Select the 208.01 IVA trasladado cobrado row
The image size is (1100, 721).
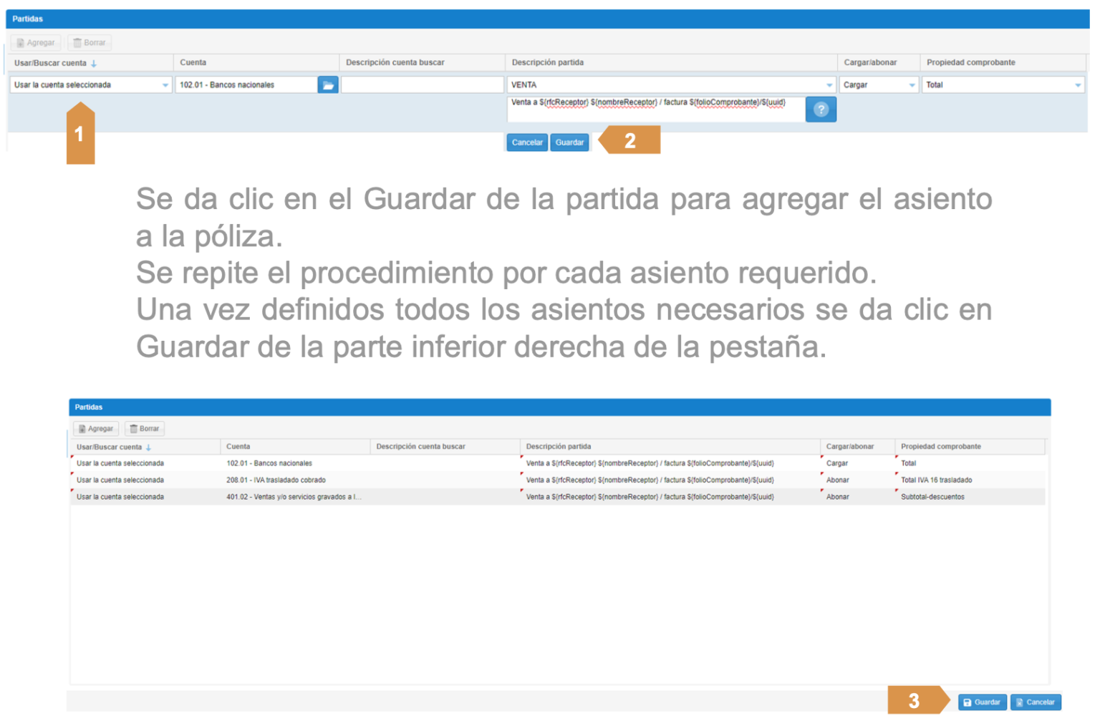[x=276, y=480]
